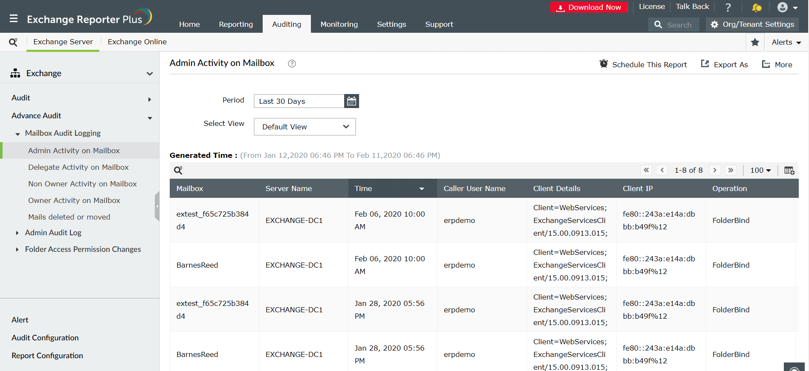Screen dimensions: 809x371
Task: Open the hamburger navigation menu
Action: pos(14,19)
